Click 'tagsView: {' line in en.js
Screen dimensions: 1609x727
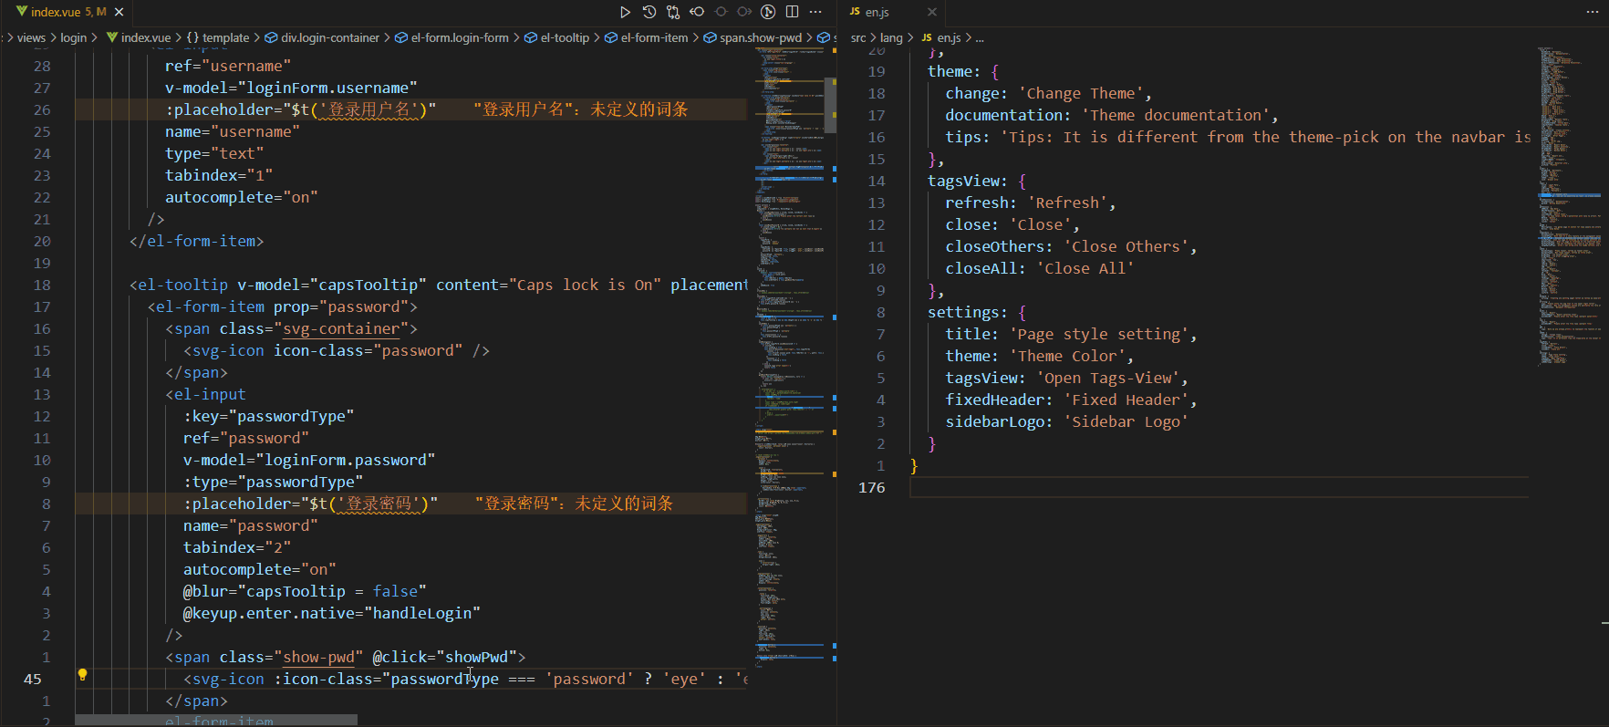coord(977,181)
